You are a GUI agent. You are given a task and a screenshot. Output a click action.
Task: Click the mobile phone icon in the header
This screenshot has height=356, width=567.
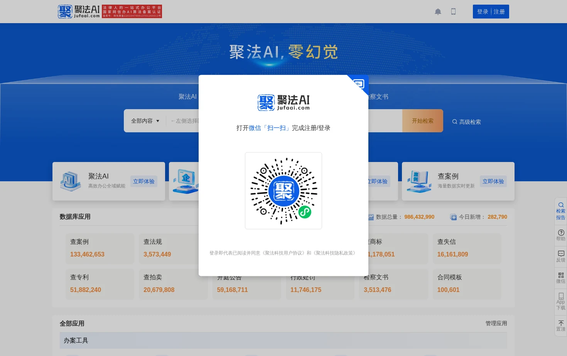pos(453,12)
